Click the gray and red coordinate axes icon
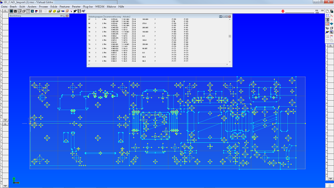Screen dimensions: 334x188 332,16
